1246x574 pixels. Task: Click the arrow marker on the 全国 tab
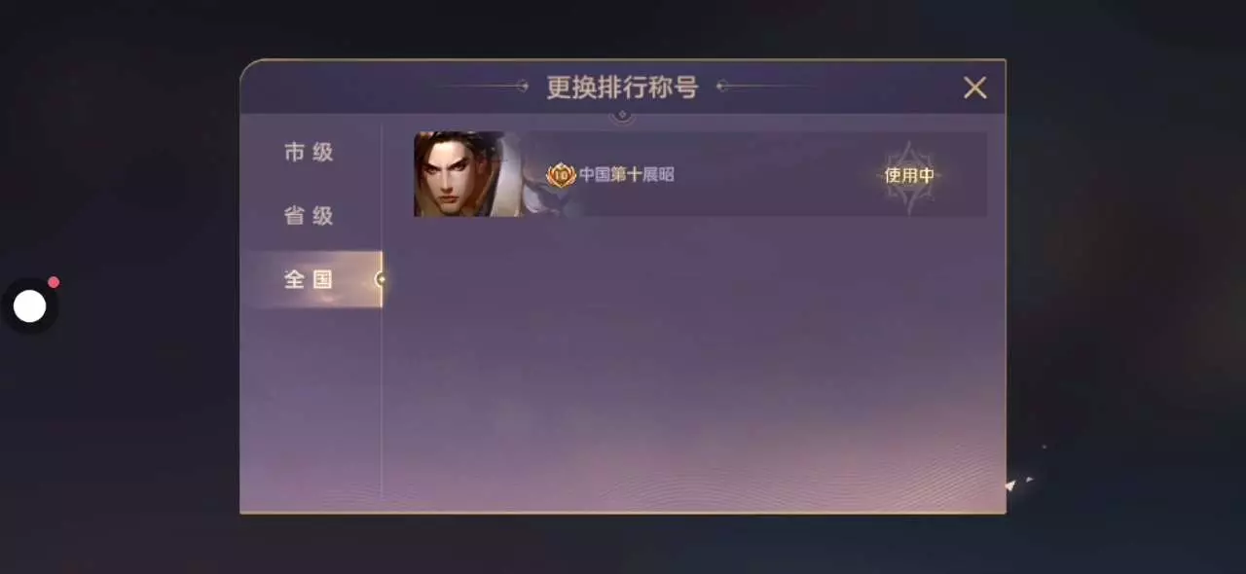(x=380, y=279)
